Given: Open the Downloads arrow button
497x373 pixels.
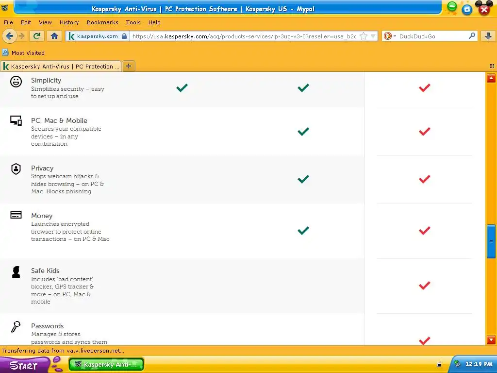Looking at the screenshot, I should pyautogui.click(x=488, y=36).
